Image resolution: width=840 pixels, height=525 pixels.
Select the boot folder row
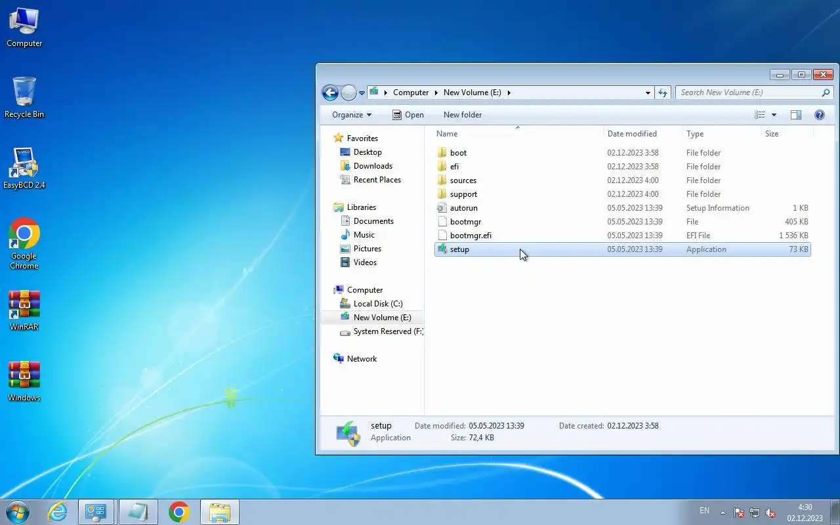[623, 153]
